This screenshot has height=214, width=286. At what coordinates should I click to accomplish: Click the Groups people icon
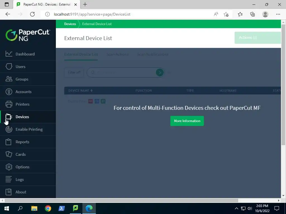9,79
